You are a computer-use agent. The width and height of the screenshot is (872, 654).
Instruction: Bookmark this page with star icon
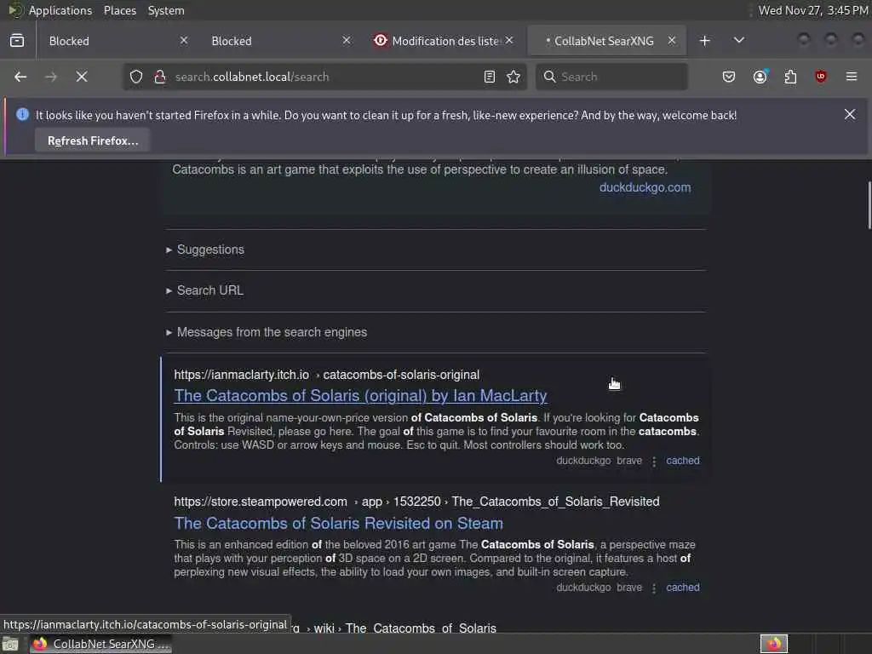click(x=513, y=77)
